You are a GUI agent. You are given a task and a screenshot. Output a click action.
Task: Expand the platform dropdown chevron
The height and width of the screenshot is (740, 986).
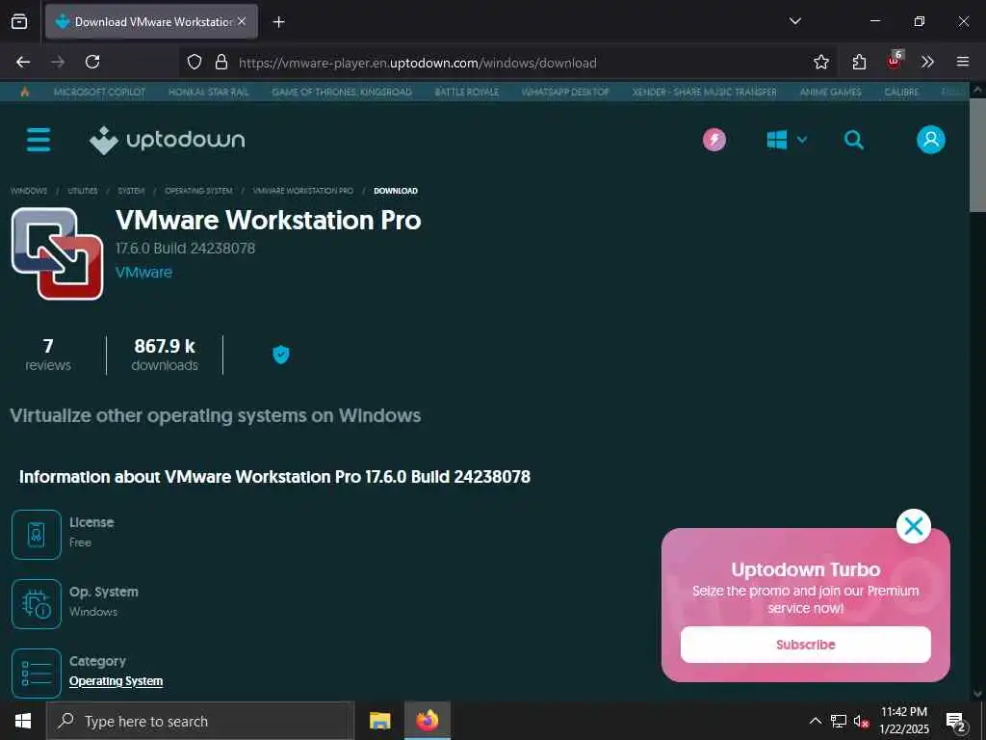click(x=802, y=140)
